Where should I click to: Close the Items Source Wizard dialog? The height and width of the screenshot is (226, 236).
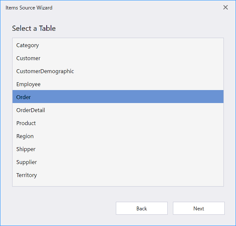click(226, 7)
